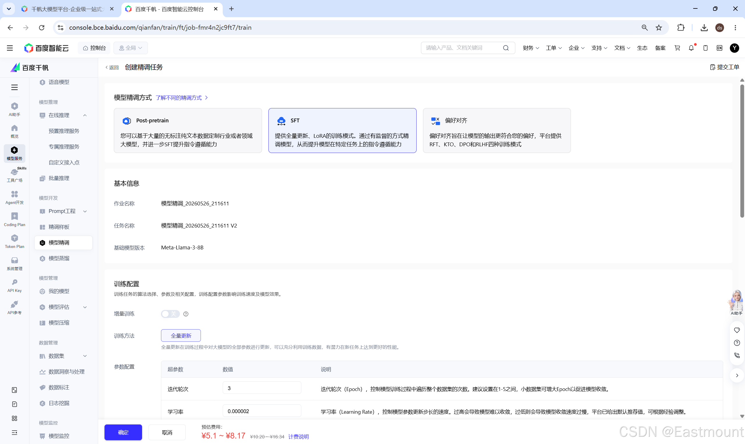The height and width of the screenshot is (444, 745).
Task: Click the browser downloads icon
Action: (x=704, y=27)
